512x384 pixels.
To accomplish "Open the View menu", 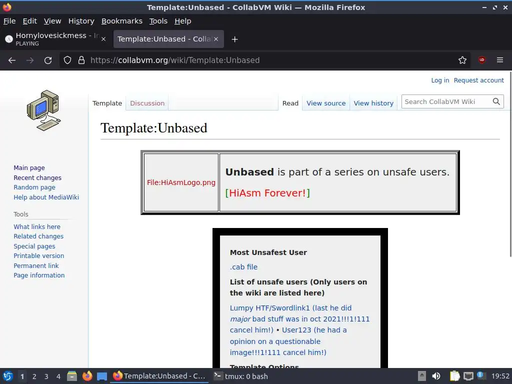I will (52, 21).
